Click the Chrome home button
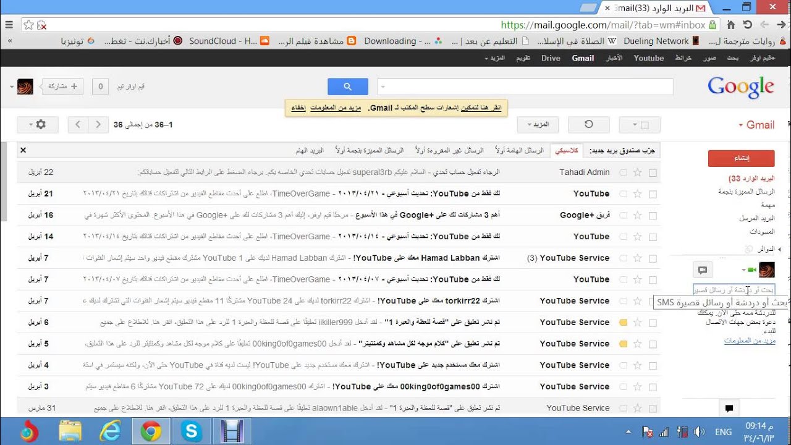This screenshot has width=791, height=445. pos(731,25)
